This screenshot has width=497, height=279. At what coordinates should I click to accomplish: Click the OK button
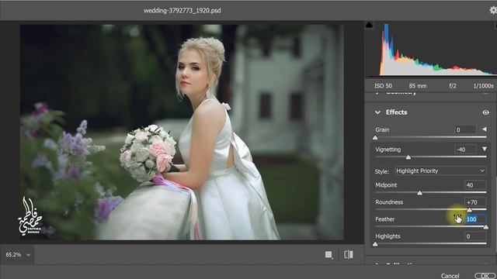click(485, 276)
